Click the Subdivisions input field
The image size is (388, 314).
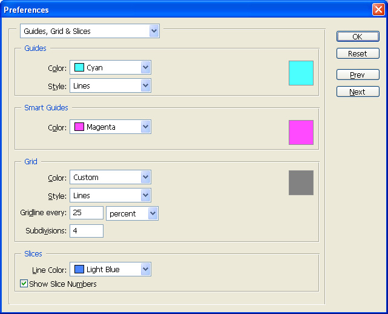87,231
